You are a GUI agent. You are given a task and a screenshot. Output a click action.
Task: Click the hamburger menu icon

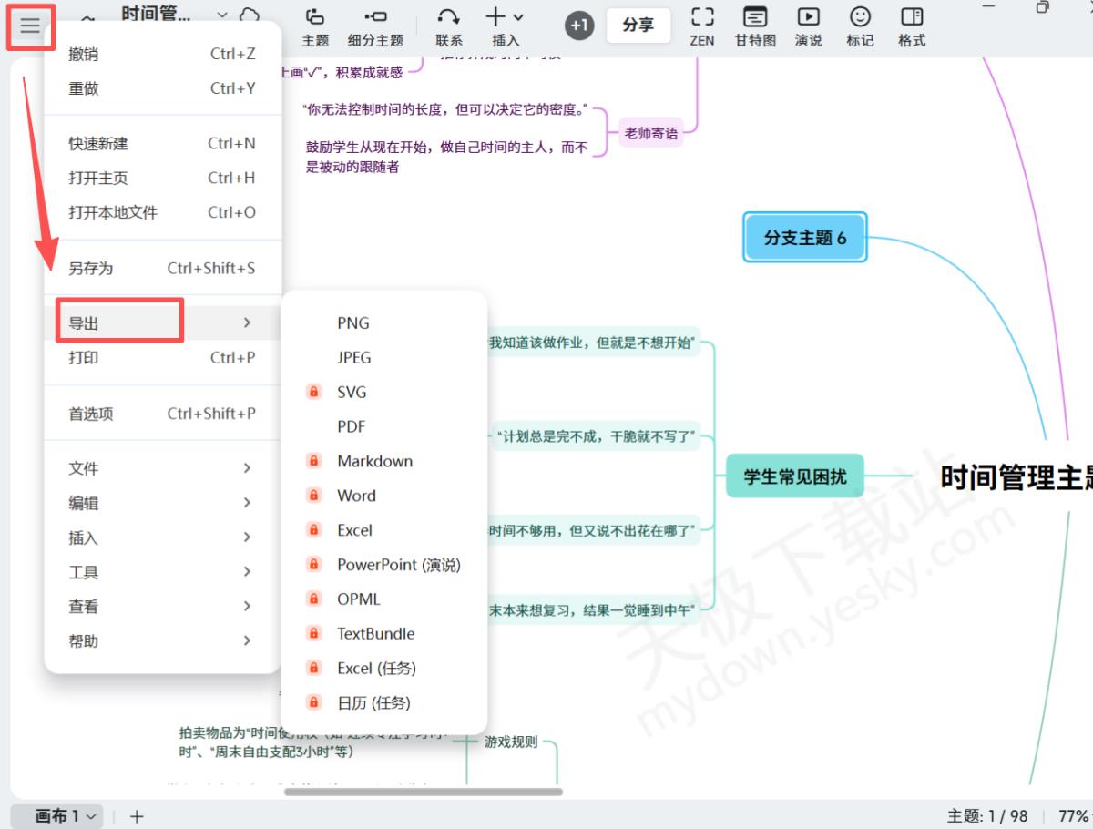point(30,26)
